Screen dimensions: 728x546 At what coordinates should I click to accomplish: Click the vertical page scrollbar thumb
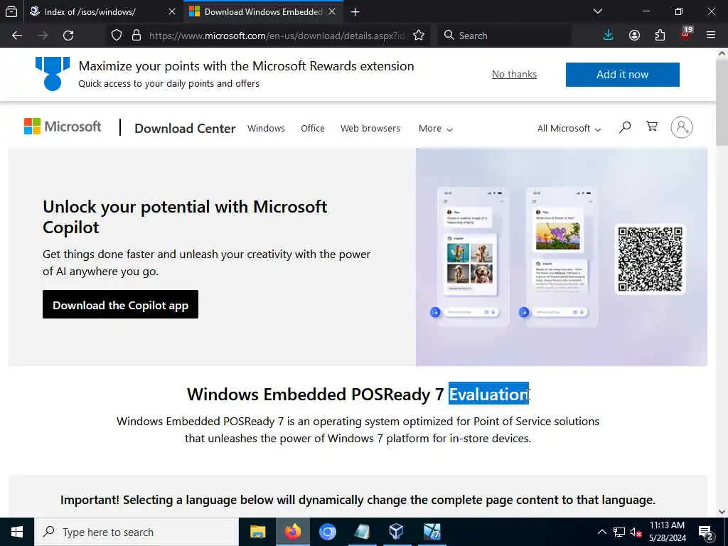pos(722,101)
